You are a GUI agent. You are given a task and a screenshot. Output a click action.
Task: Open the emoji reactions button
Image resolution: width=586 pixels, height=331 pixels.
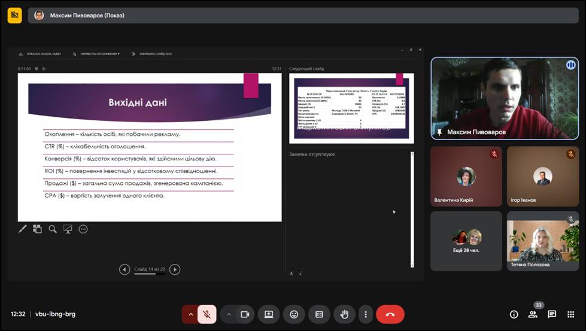tap(294, 314)
